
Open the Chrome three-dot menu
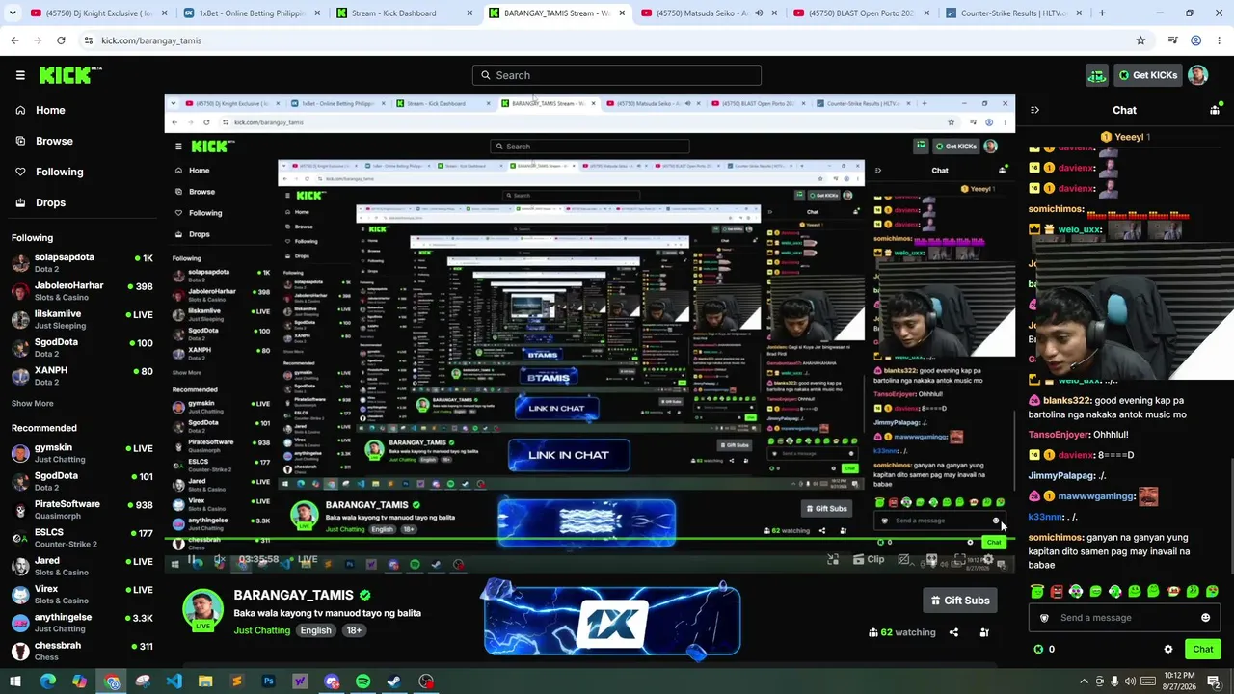(1219, 40)
